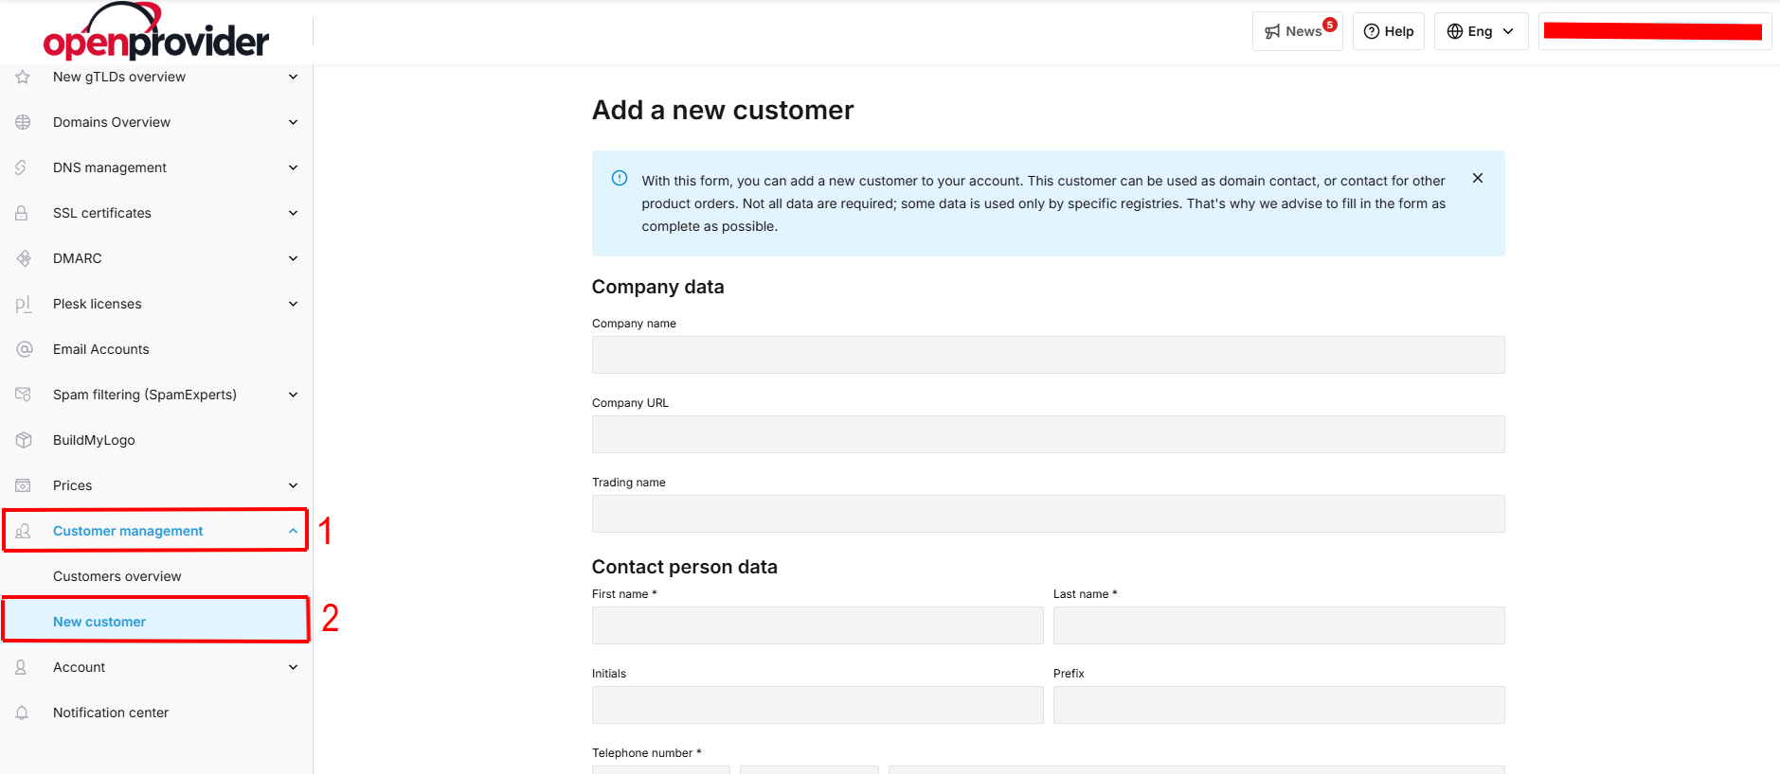Click the info icon in the blue notice
The width and height of the screenshot is (1780, 774).
[620, 178]
